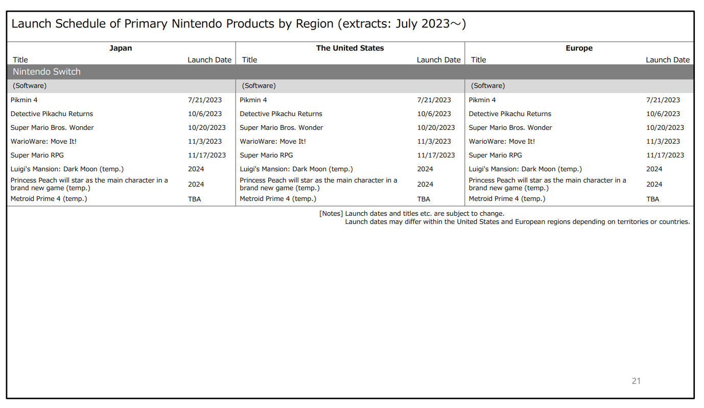Screen dimensions: 704x408
Task: Select 'Pikmin 4' in the Japan list
Action: coord(24,100)
